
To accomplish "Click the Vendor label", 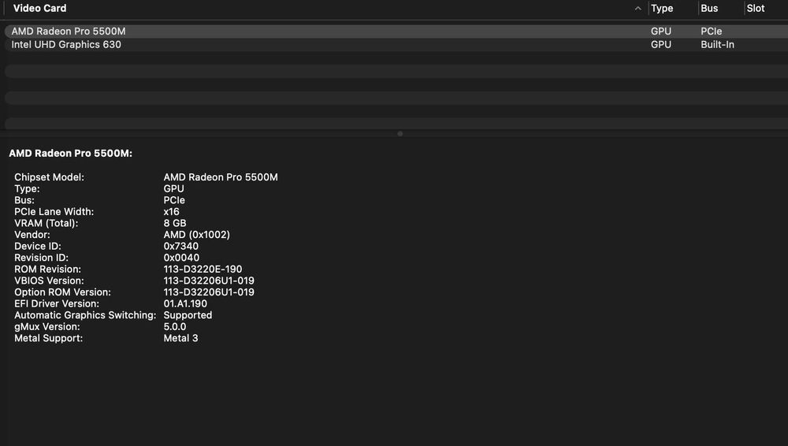I will coord(32,235).
